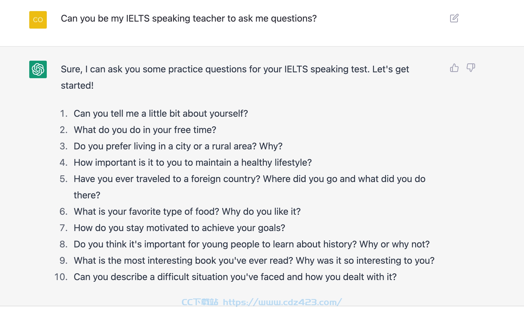
Task: Click the list number 10 marker
Action: click(61, 277)
